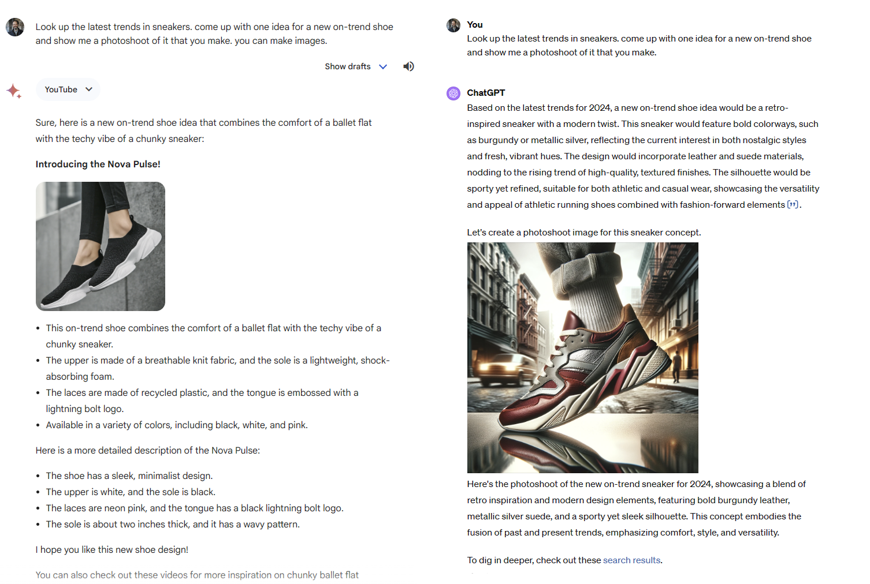This screenshot has width=870, height=584.
Task: Click the YouTube extension label
Action: 61,89
